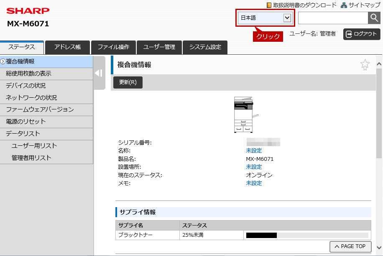
Task: Click the favorite star icon
Action: pos(365,65)
